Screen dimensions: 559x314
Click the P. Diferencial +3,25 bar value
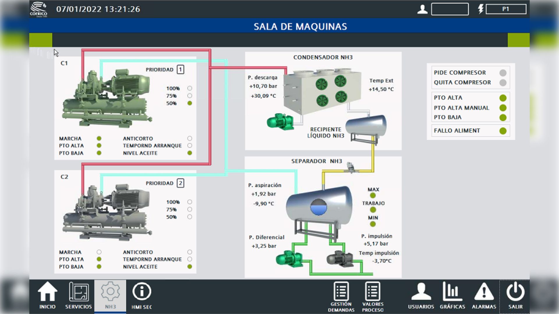264,246
